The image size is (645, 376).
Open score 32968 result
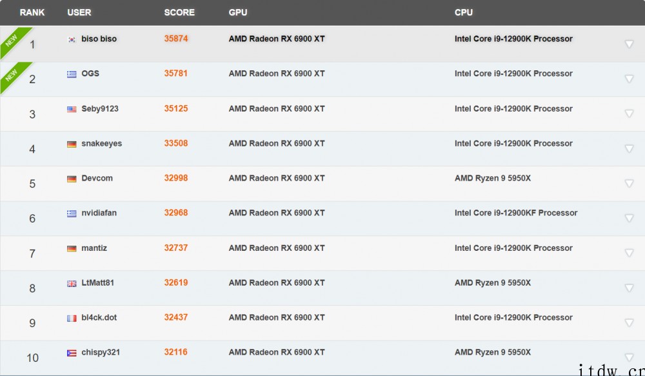coord(176,213)
